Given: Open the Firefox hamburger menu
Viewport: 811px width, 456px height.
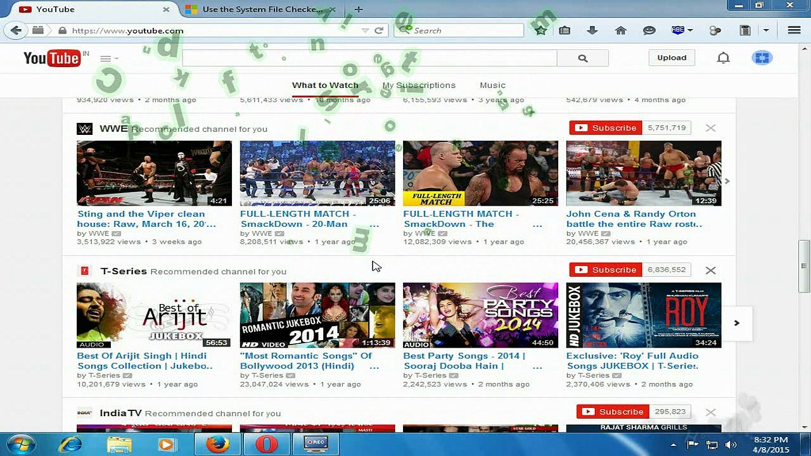Looking at the screenshot, I should click(x=794, y=30).
